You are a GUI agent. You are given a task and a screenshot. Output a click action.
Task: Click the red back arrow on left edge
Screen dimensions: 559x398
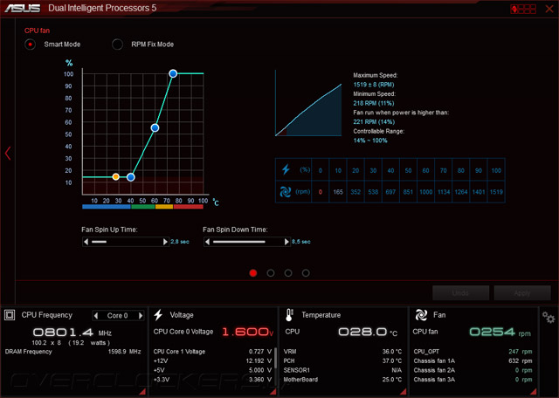[x=8, y=154]
